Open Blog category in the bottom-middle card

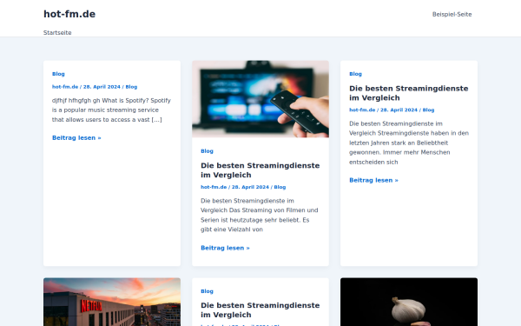(207, 291)
